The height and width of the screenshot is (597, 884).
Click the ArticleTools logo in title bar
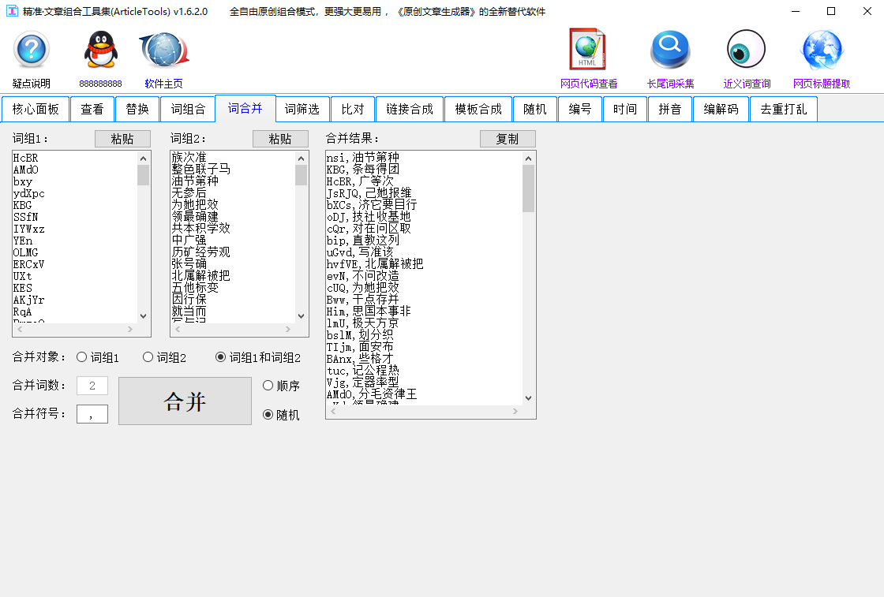13,12
